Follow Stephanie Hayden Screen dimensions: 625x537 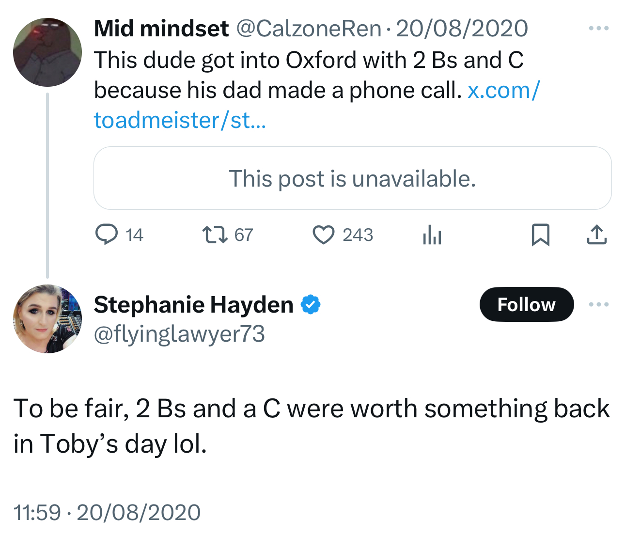(x=526, y=305)
